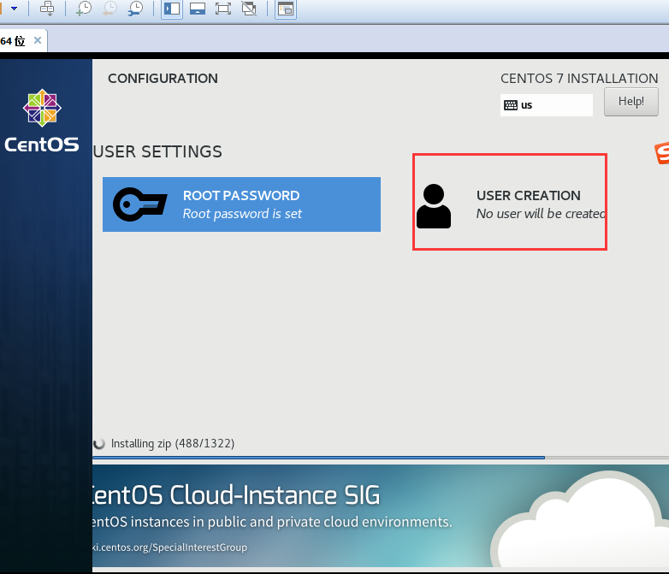Click the centos.org/SpecialInterestGroup link text
The height and width of the screenshot is (574, 669).
click(169, 547)
